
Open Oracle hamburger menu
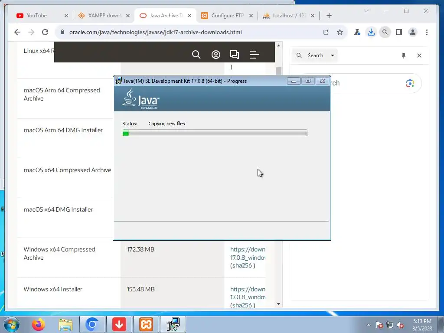[x=254, y=55]
